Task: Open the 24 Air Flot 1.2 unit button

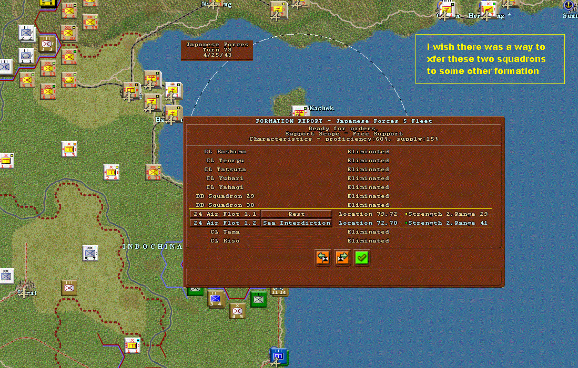Action: click(x=225, y=223)
